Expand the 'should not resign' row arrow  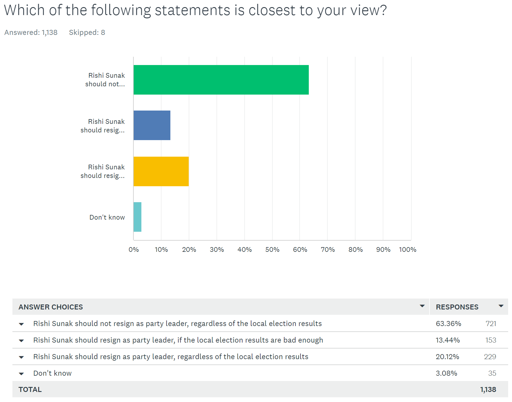[x=21, y=324]
